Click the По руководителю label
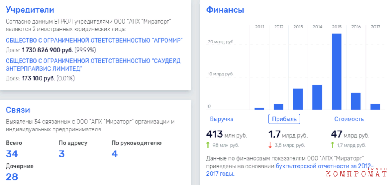This screenshot has width=391, height=185. pos(136,143)
